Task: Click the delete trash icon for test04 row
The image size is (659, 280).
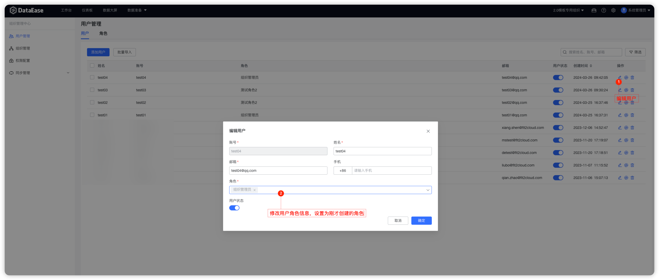Action: click(632, 77)
